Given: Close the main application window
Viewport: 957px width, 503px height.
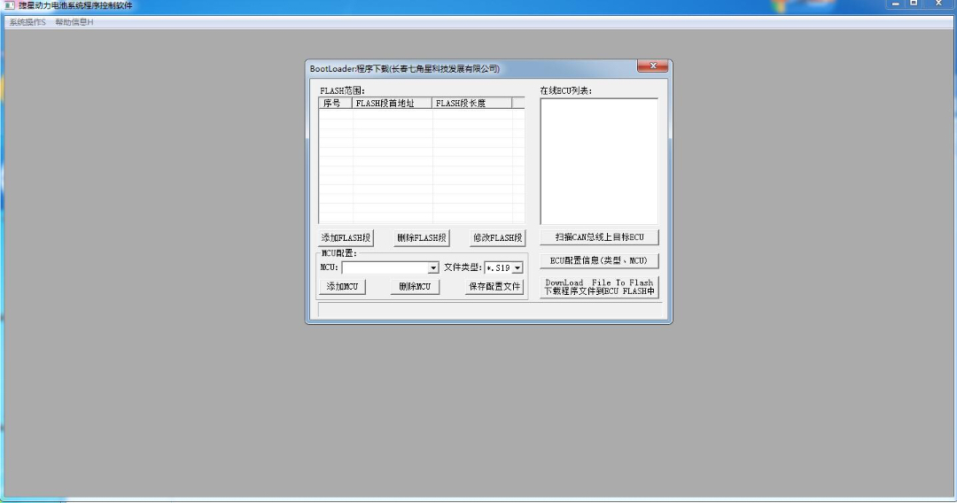Looking at the screenshot, I should (938, 4).
